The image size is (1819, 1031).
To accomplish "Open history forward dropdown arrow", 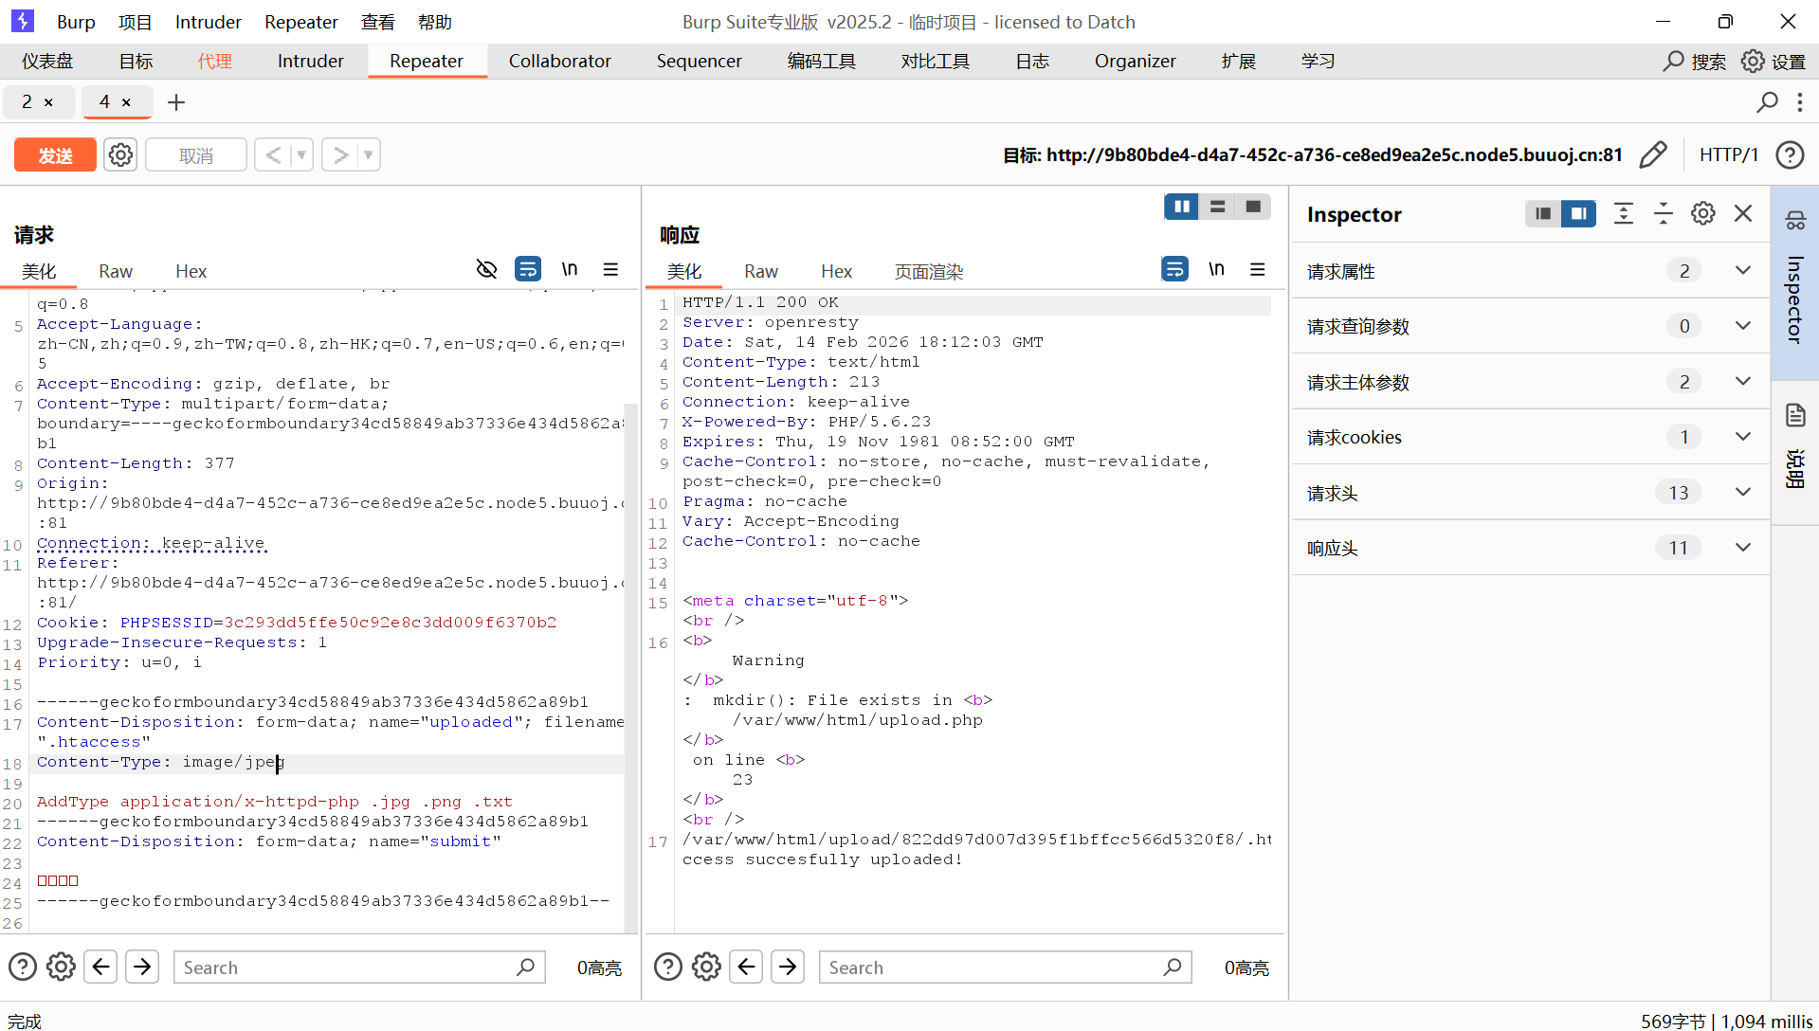I will coord(369,154).
